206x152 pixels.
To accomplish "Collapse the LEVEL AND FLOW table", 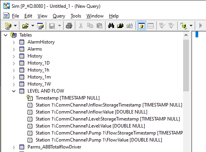I will pos(14,91).
